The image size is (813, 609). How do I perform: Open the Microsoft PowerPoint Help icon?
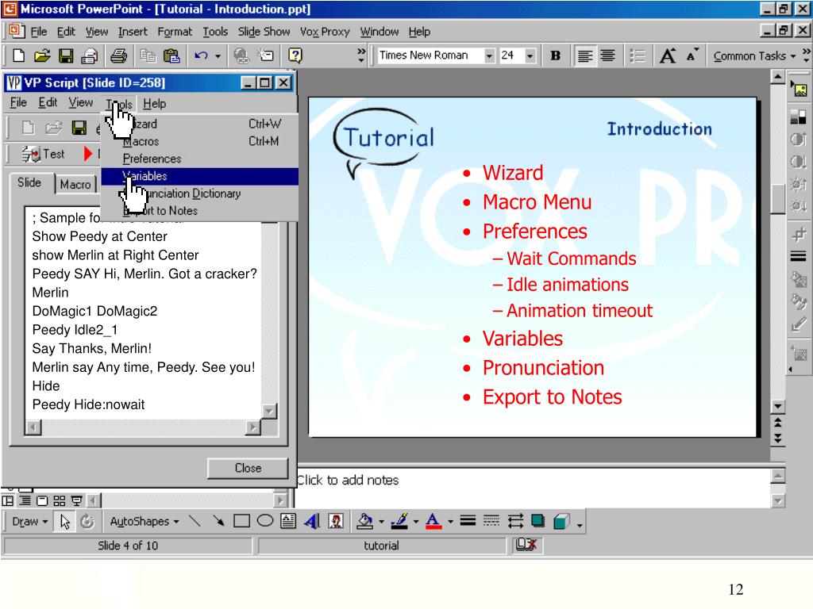[295, 56]
